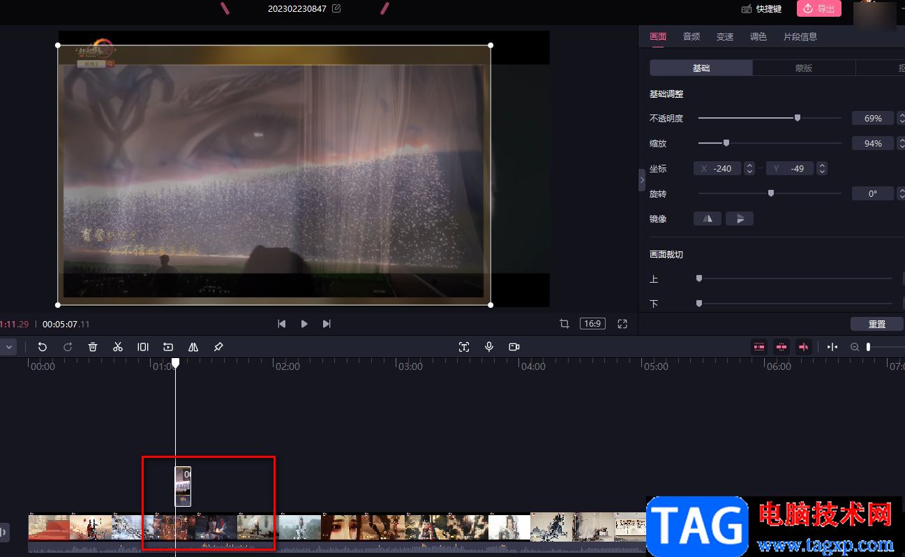Adjust the 旋转 rotation slider
The image size is (905, 557).
770,193
